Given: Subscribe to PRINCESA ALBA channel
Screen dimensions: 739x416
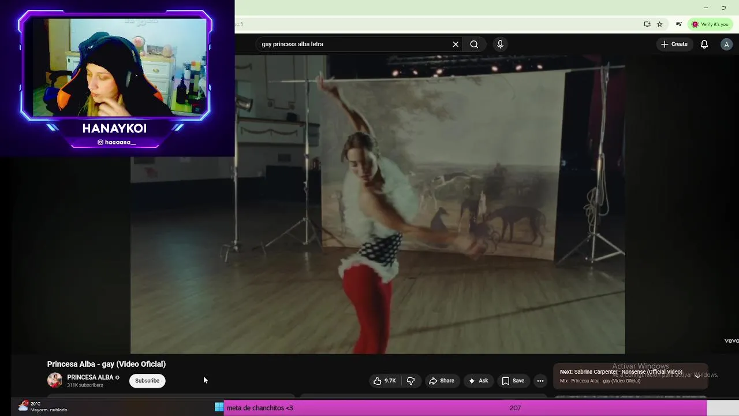Looking at the screenshot, I should (x=147, y=381).
